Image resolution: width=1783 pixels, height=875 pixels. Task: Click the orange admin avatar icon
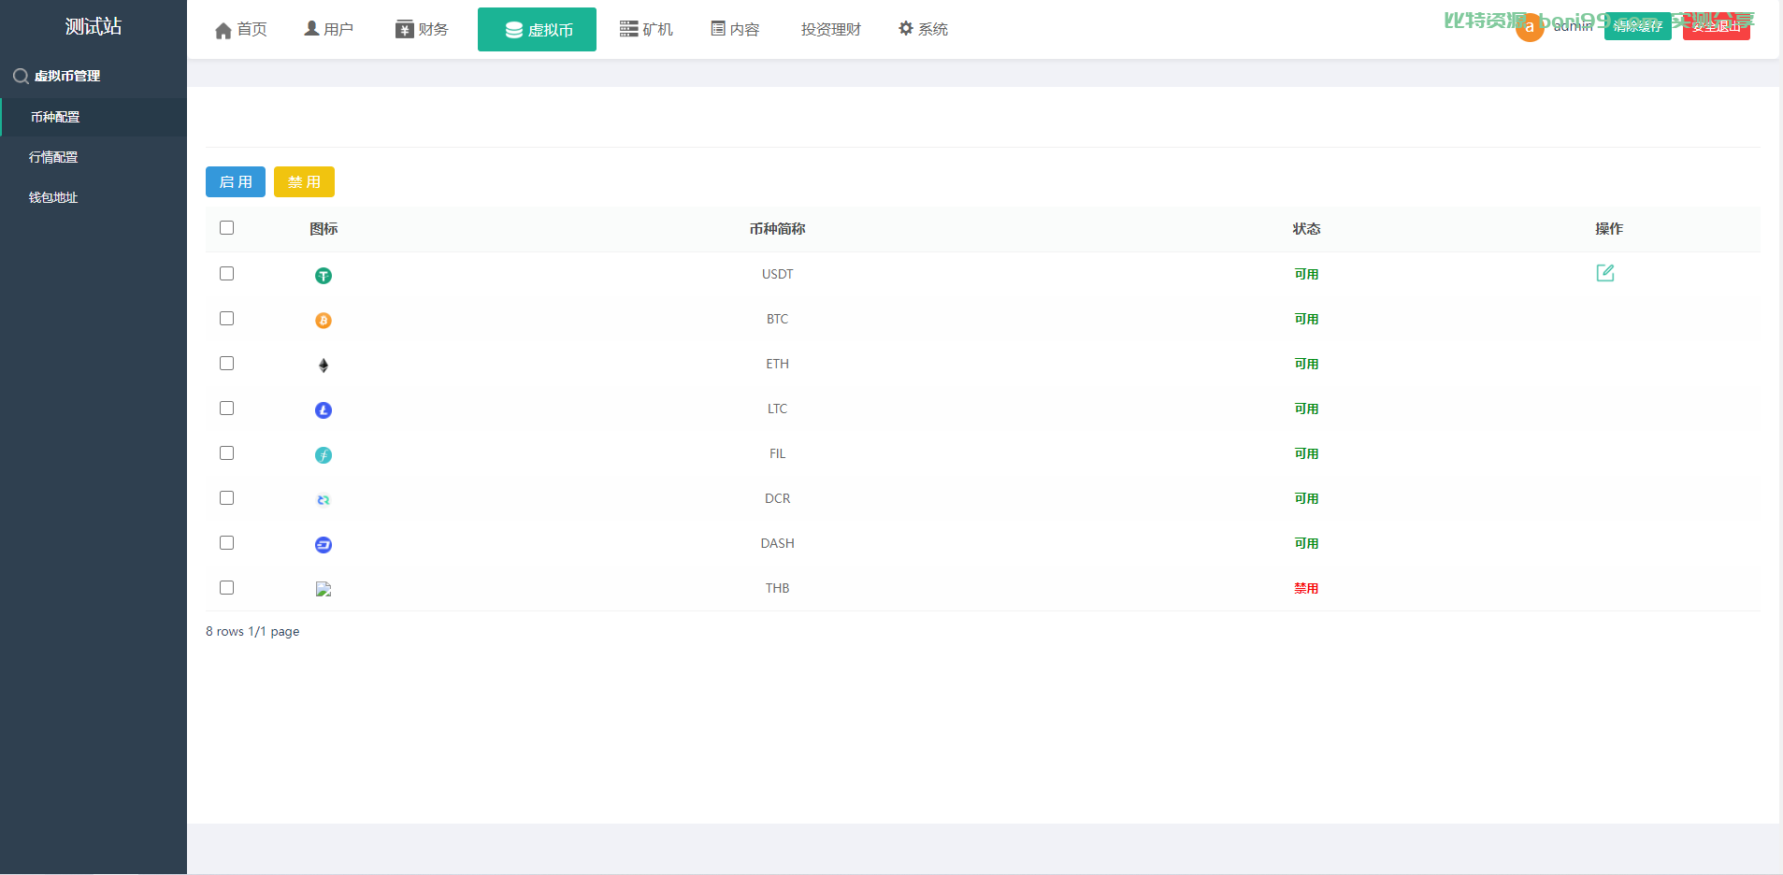1530,27
